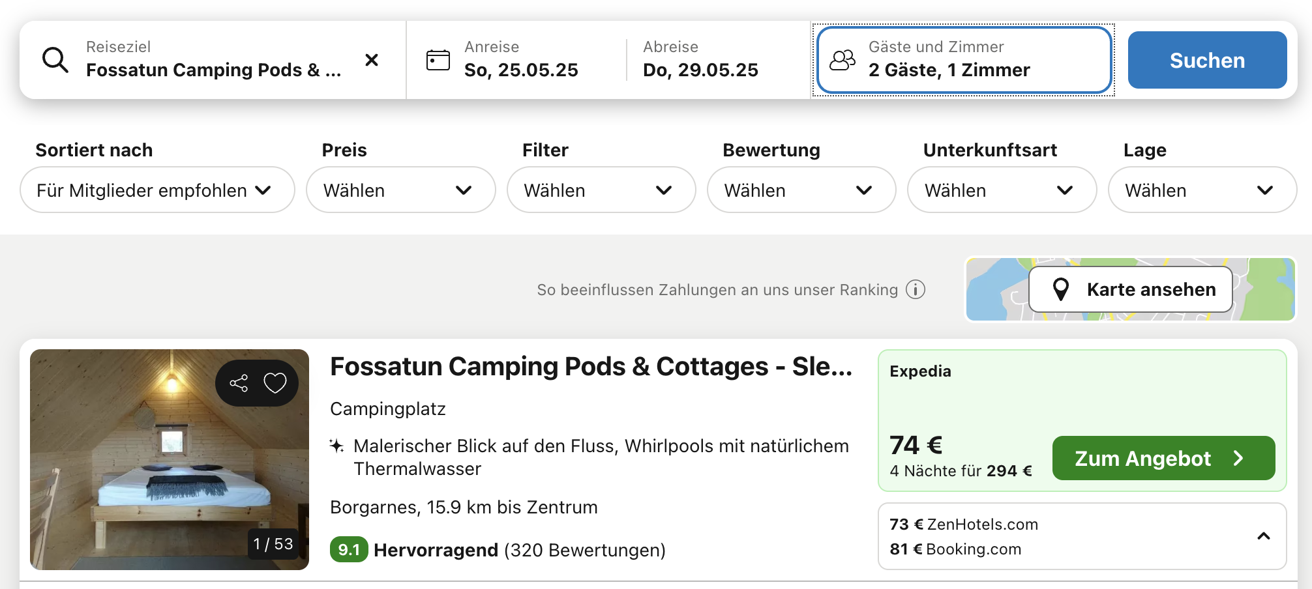Click the ranking payments info text
Image resolution: width=1312 pixels, height=589 pixels.
pos(717,289)
